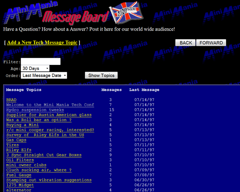This screenshot has width=240, height=192.
Task: Open r/c mini cooper racing topic
Action: click(50, 130)
